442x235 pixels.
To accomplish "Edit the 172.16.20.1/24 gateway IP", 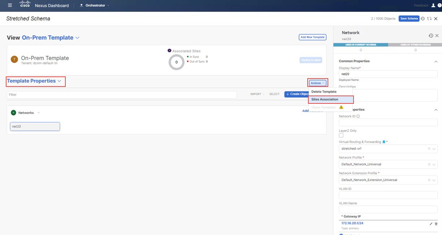I will click(x=431, y=224).
